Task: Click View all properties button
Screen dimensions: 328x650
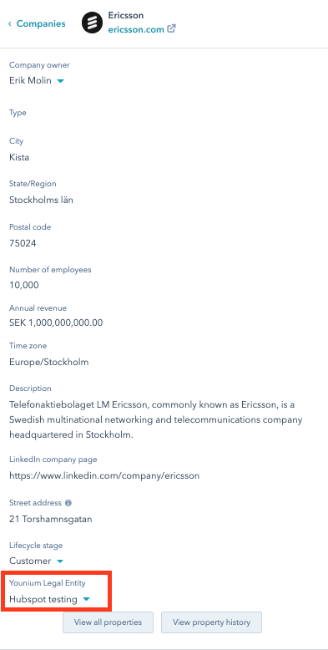Action: pyautogui.click(x=108, y=622)
